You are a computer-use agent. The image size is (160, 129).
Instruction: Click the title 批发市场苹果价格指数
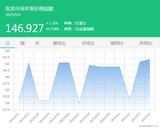pos(29,8)
